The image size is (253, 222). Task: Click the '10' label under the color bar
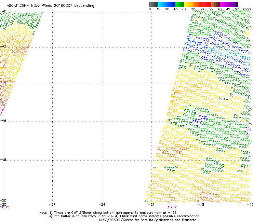[x=167, y=9]
